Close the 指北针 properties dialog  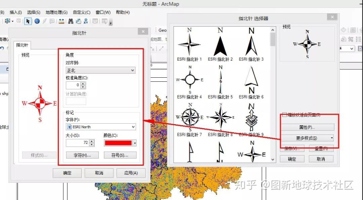[x=143, y=31]
